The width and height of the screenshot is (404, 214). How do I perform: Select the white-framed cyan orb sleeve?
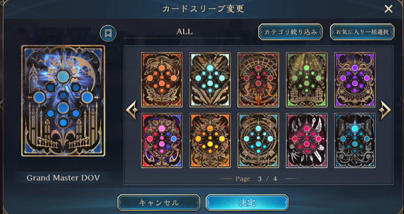click(x=210, y=80)
